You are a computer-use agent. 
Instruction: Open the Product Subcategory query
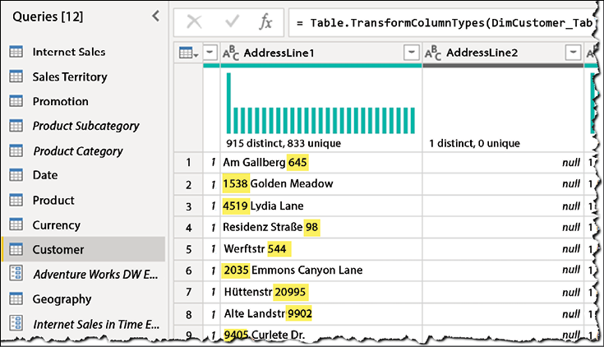[x=86, y=126]
